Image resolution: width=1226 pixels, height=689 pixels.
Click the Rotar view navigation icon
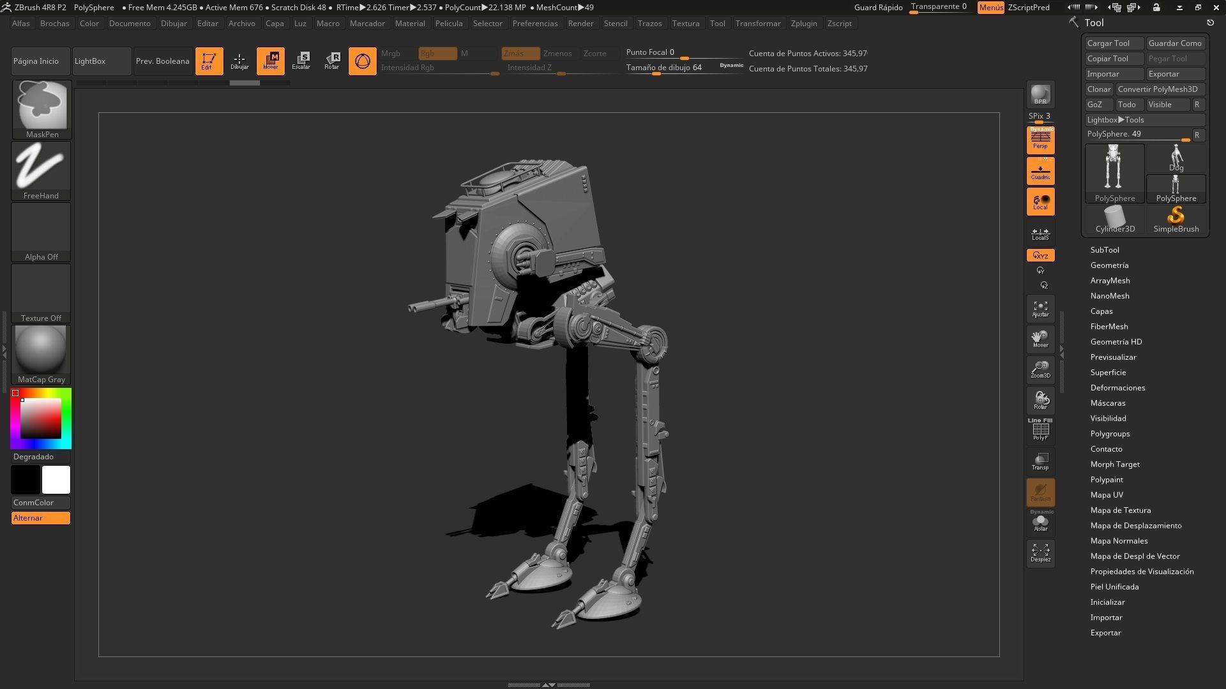click(x=1040, y=401)
